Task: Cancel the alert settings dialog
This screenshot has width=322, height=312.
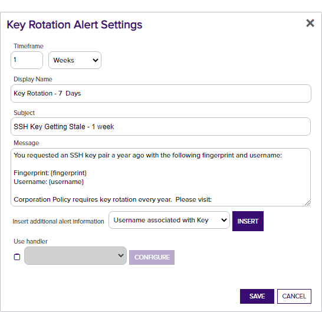Action: point(294,296)
